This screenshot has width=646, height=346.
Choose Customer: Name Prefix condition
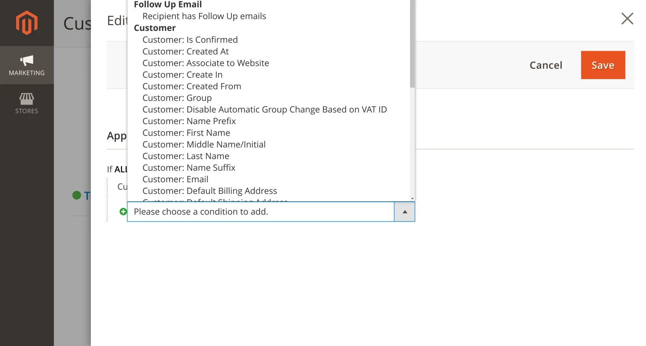[189, 121]
